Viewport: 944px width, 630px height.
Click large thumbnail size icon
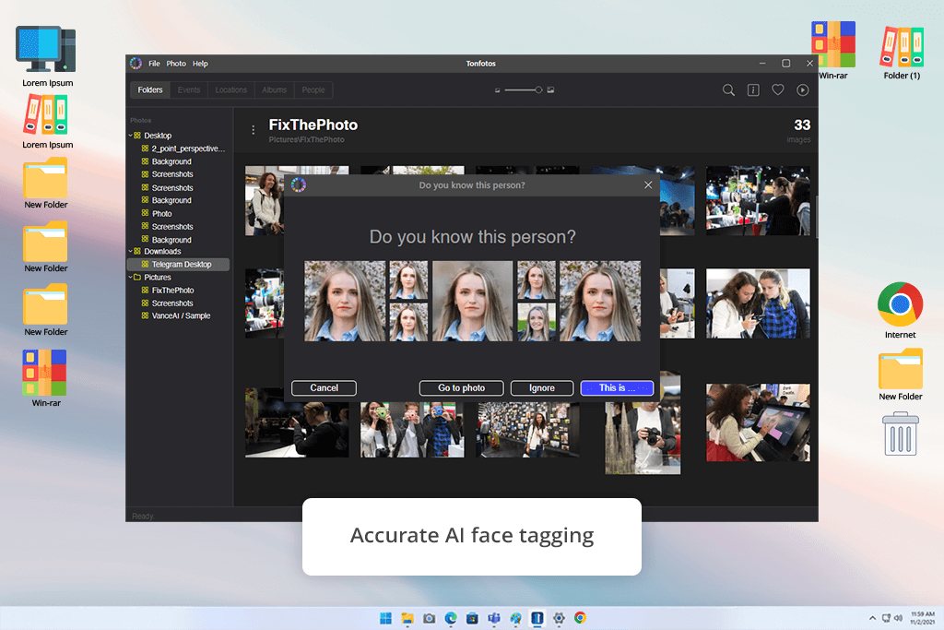tap(550, 89)
